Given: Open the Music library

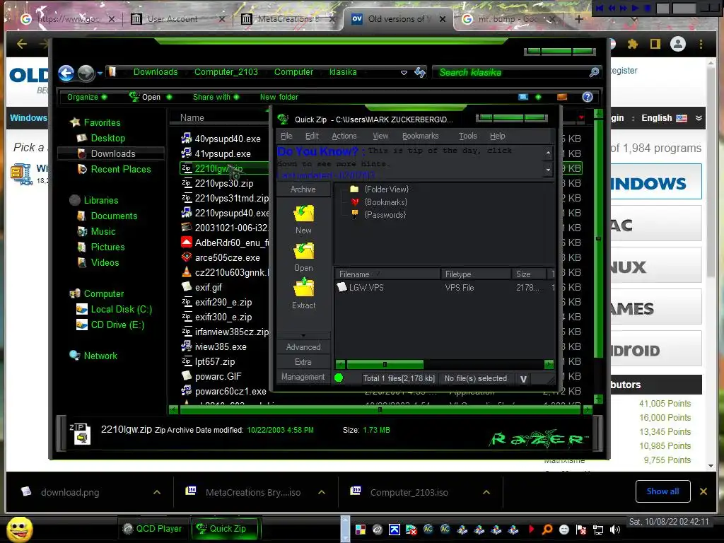Looking at the screenshot, I should pos(103,231).
